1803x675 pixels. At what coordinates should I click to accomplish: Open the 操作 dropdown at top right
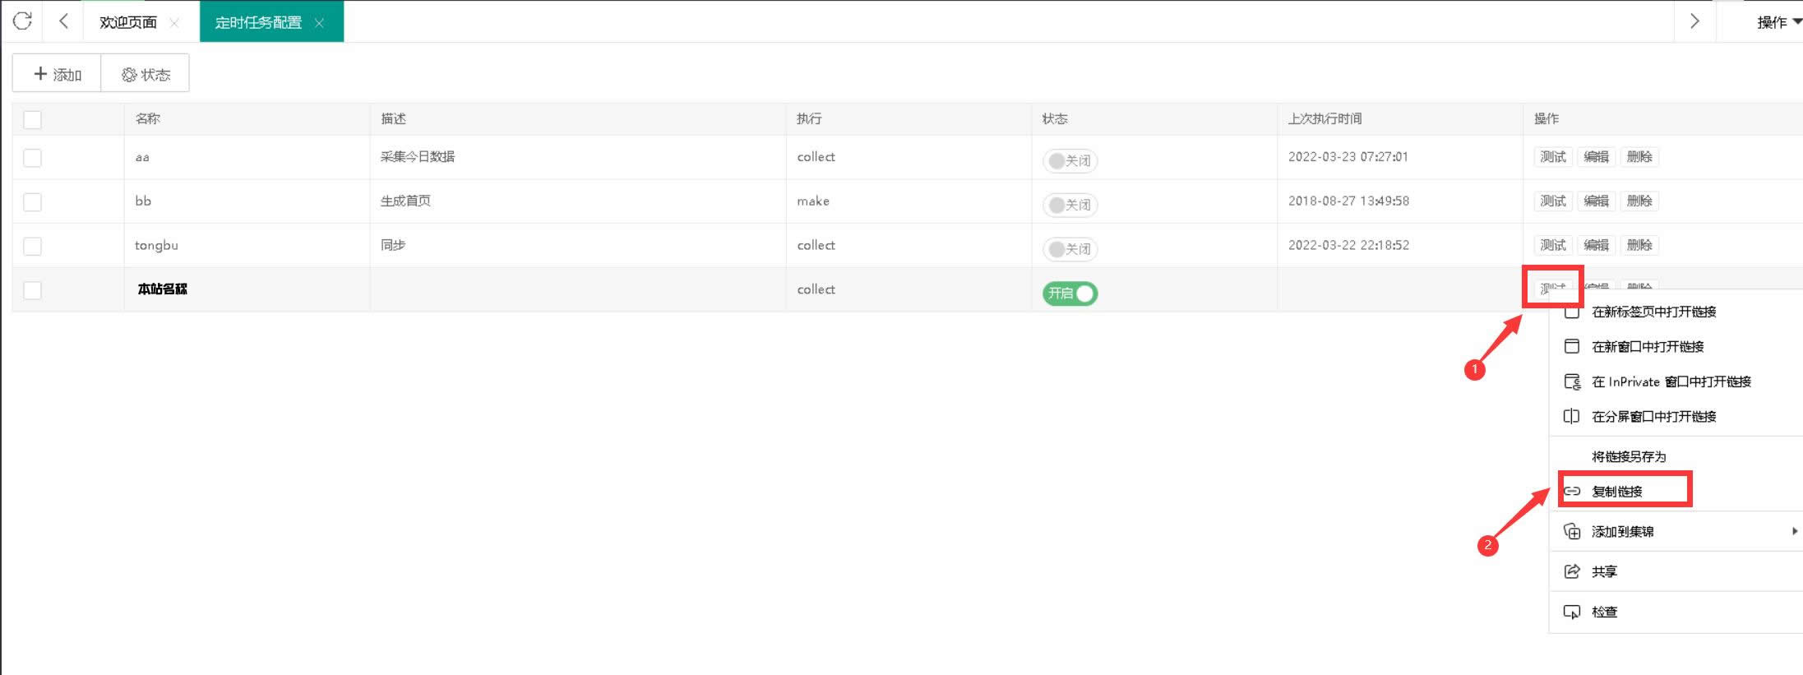(x=1778, y=22)
